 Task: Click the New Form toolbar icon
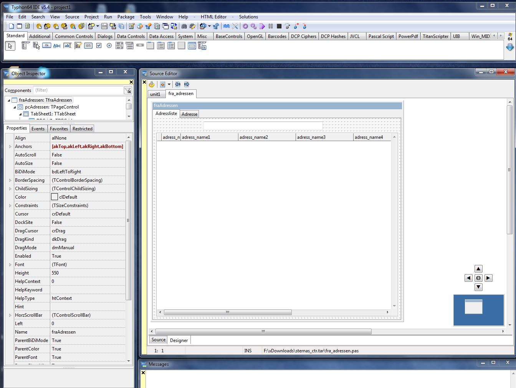[x=20, y=26]
